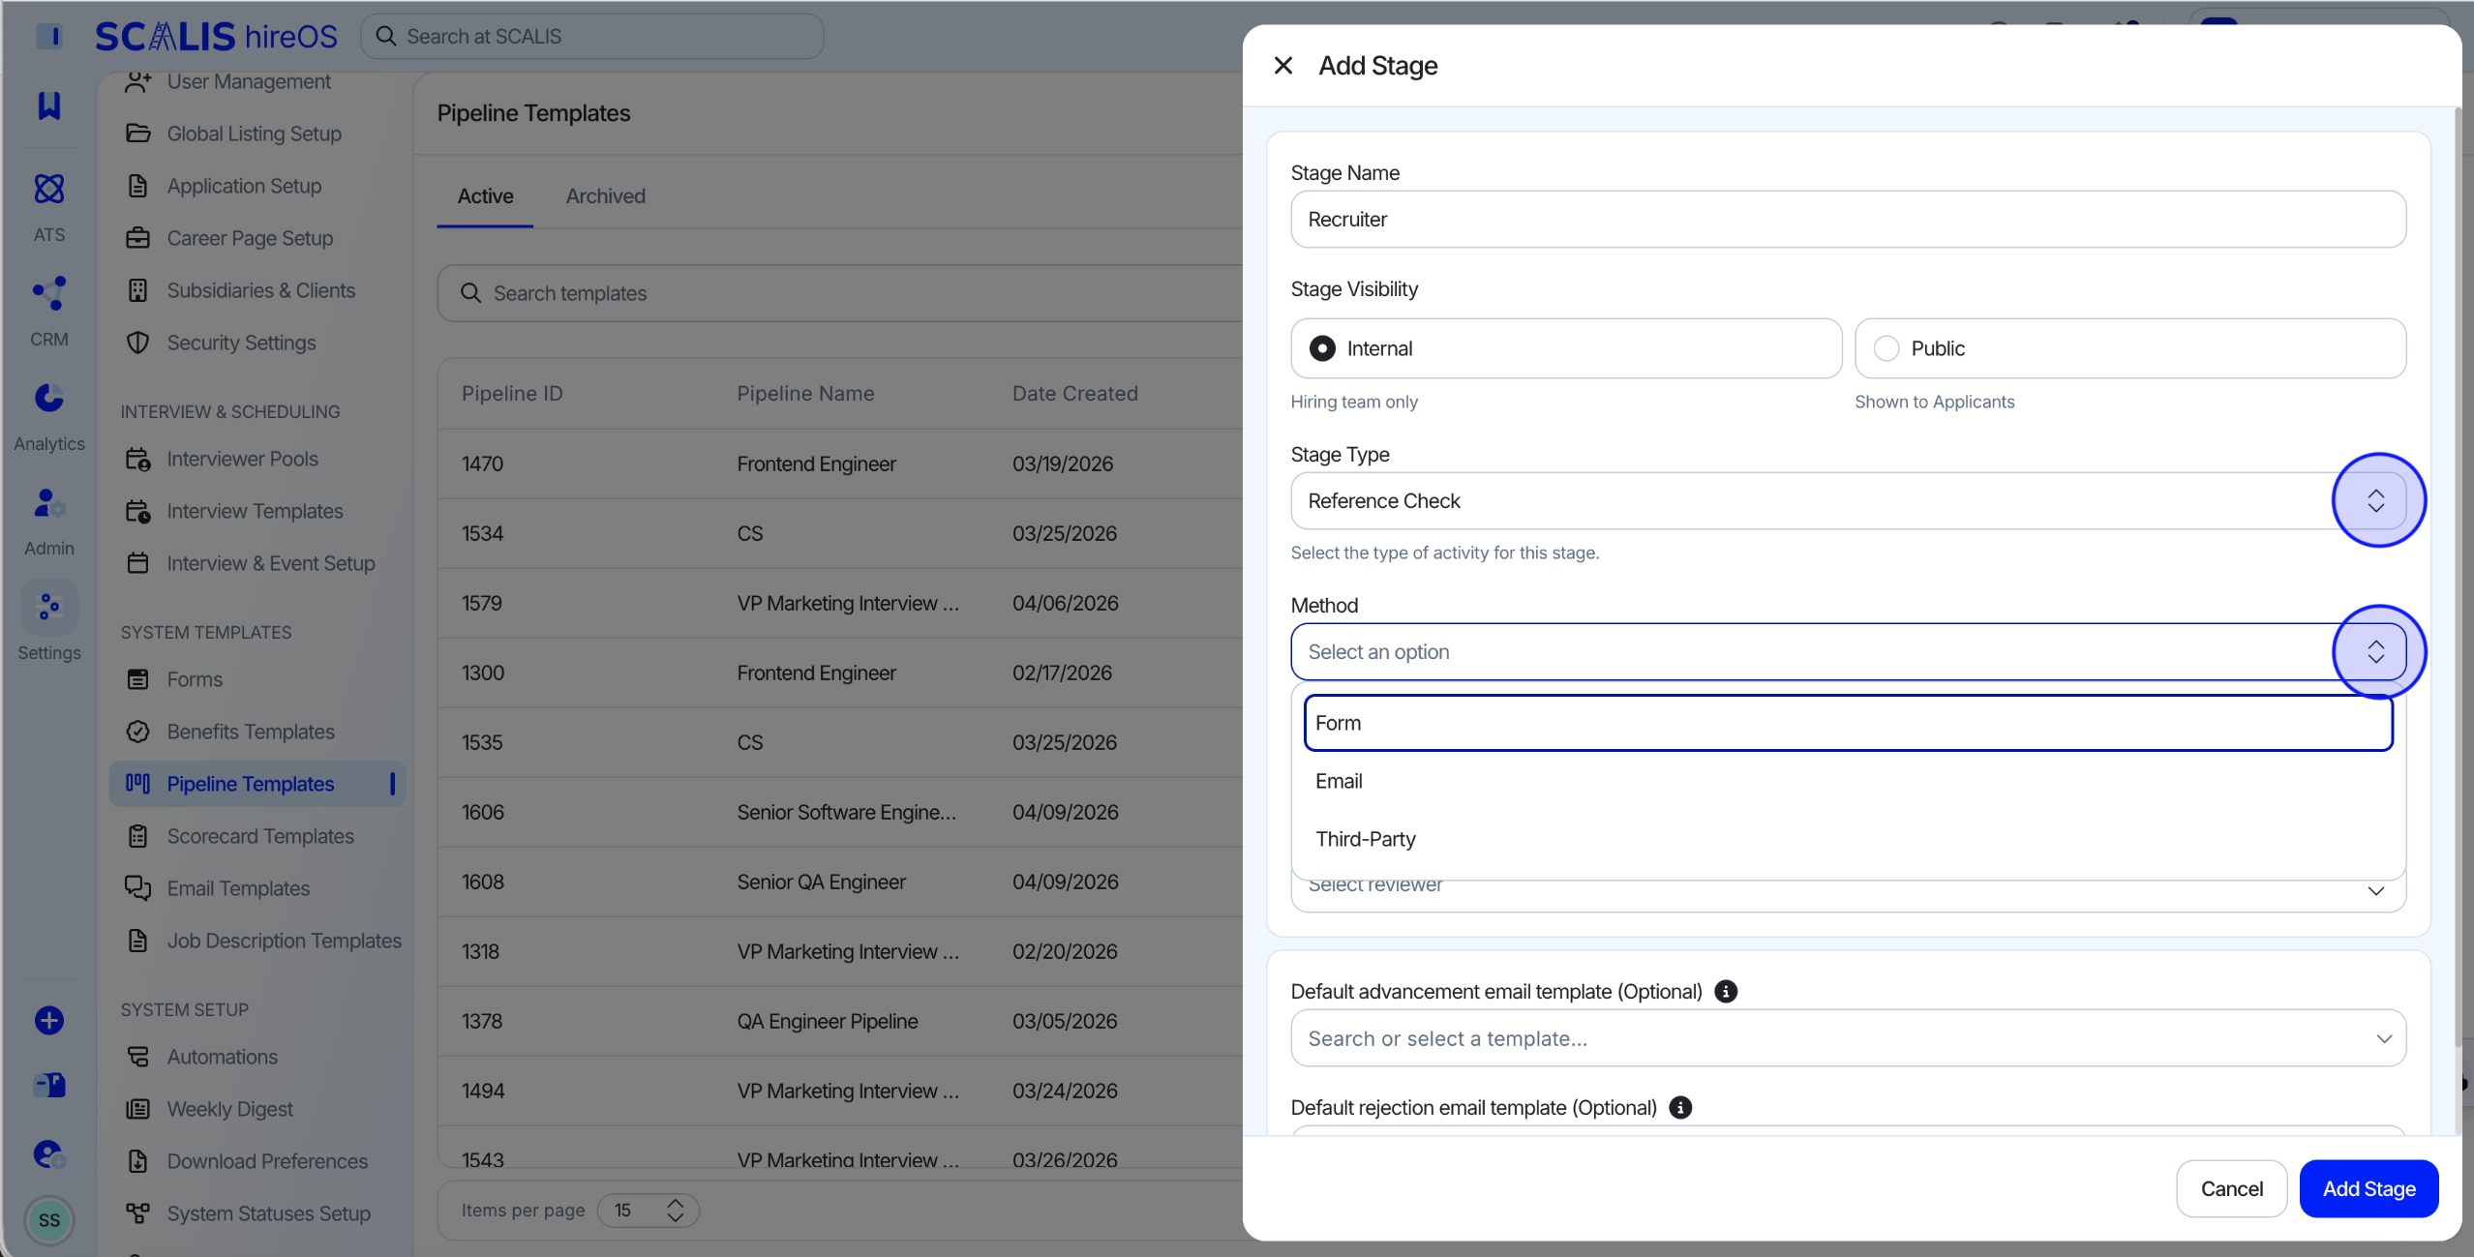Click the Cancel button
The image size is (2474, 1257).
click(x=2231, y=1188)
